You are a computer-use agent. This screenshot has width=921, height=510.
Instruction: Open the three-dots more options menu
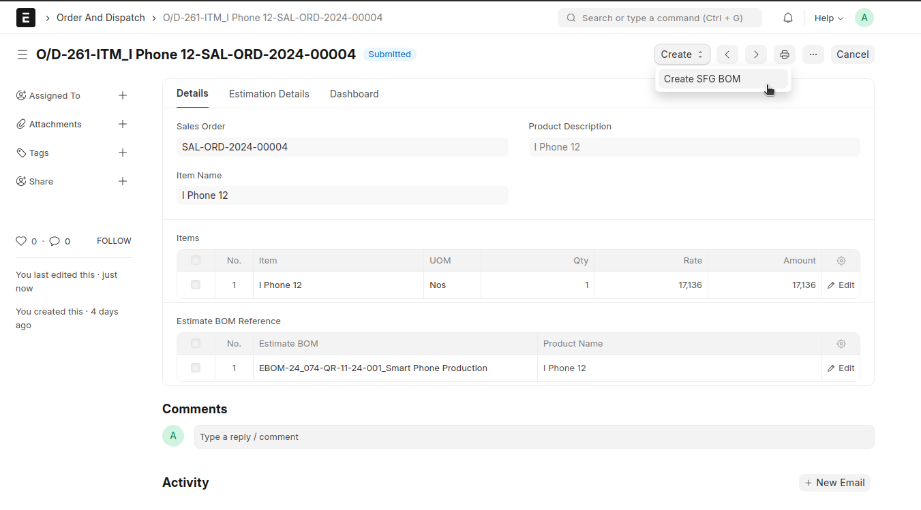(x=813, y=54)
